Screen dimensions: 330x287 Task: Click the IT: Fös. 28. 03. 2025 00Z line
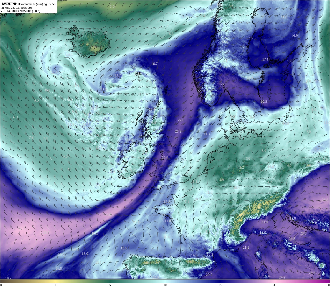tap(16, 8)
